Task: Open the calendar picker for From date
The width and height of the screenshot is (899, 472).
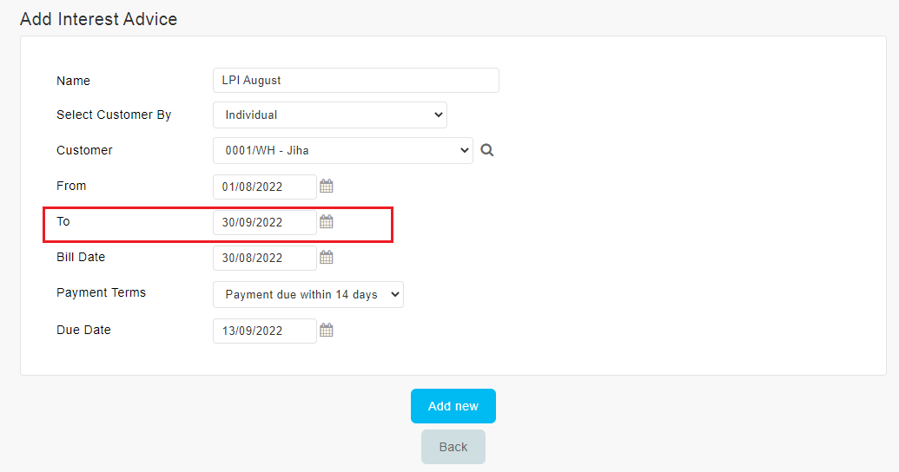Action: (327, 187)
